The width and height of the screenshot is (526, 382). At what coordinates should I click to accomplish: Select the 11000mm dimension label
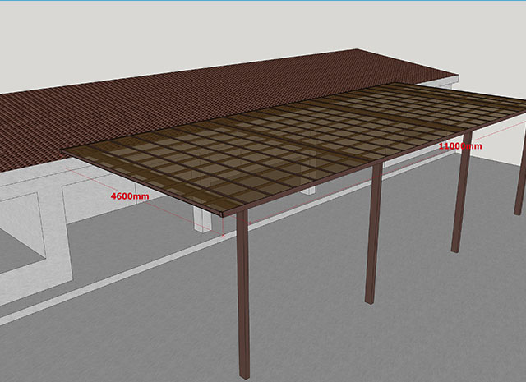click(459, 145)
